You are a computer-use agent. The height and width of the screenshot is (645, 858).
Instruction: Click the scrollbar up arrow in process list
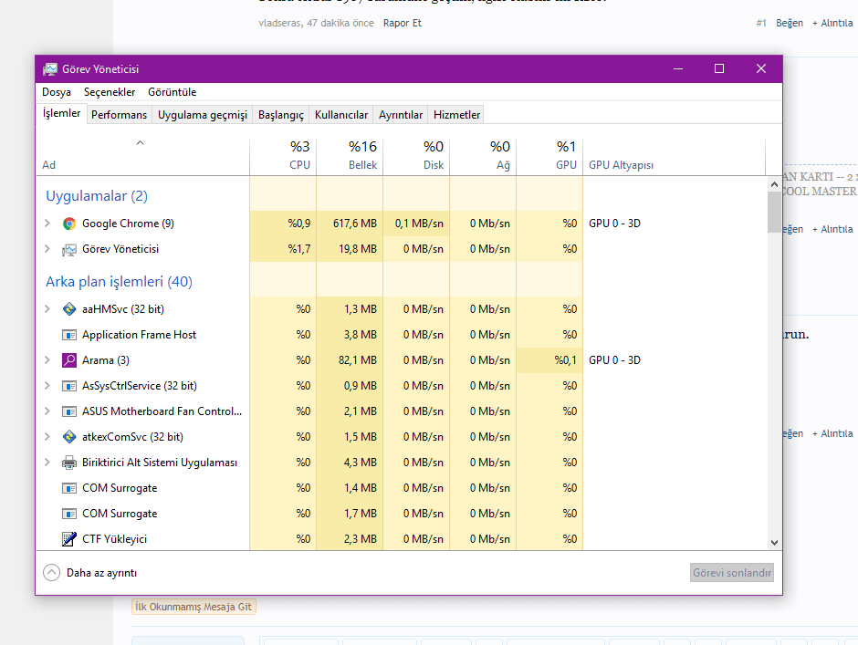click(x=774, y=184)
